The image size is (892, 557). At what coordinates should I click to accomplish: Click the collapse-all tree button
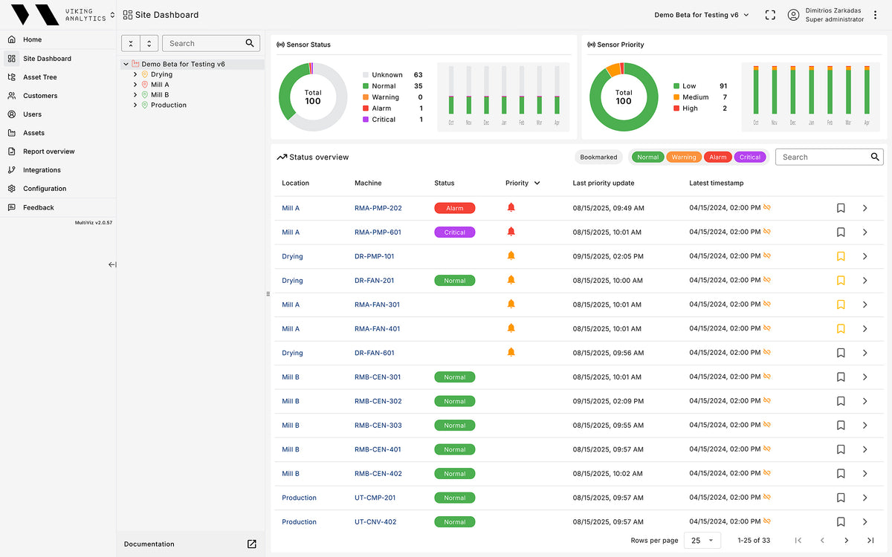point(131,44)
